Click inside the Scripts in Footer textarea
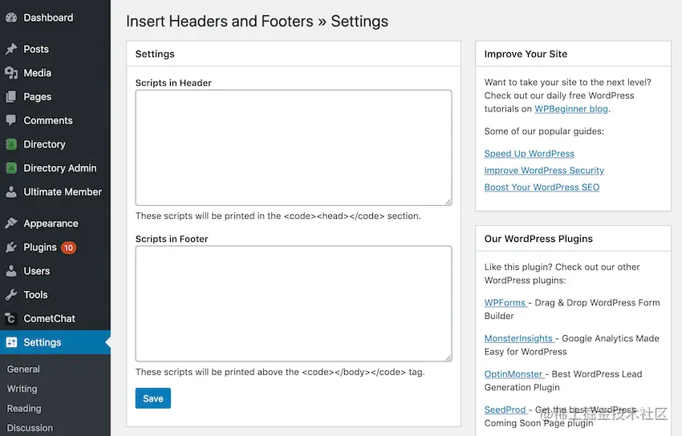The height and width of the screenshot is (436, 682). tap(293, 304)
